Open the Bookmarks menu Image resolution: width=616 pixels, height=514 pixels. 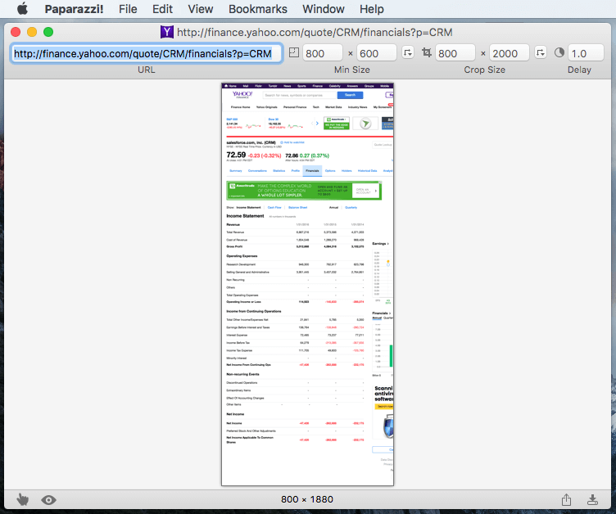(x=258, y=9)
